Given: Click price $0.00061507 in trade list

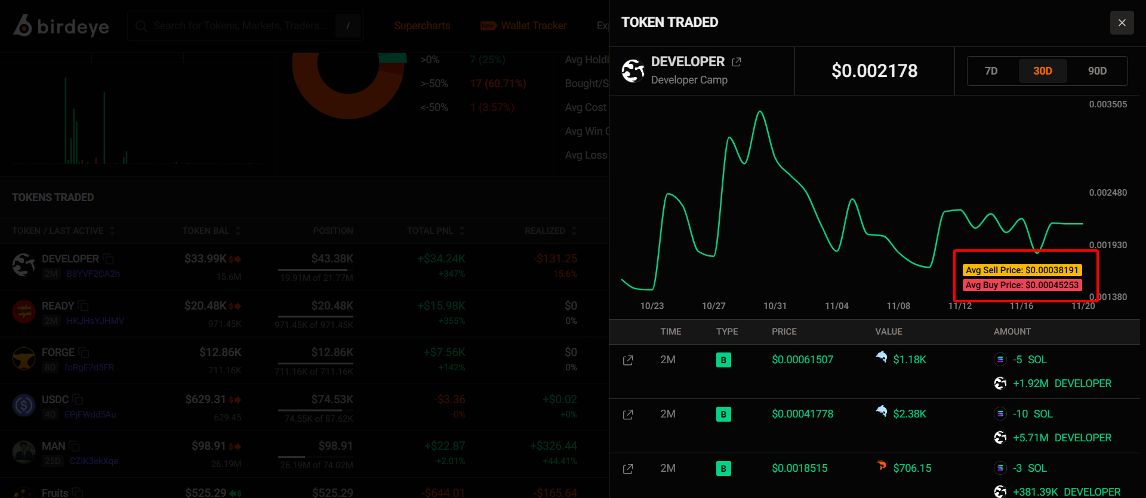Looking at the screenshot, I should (x=802, y=360).
